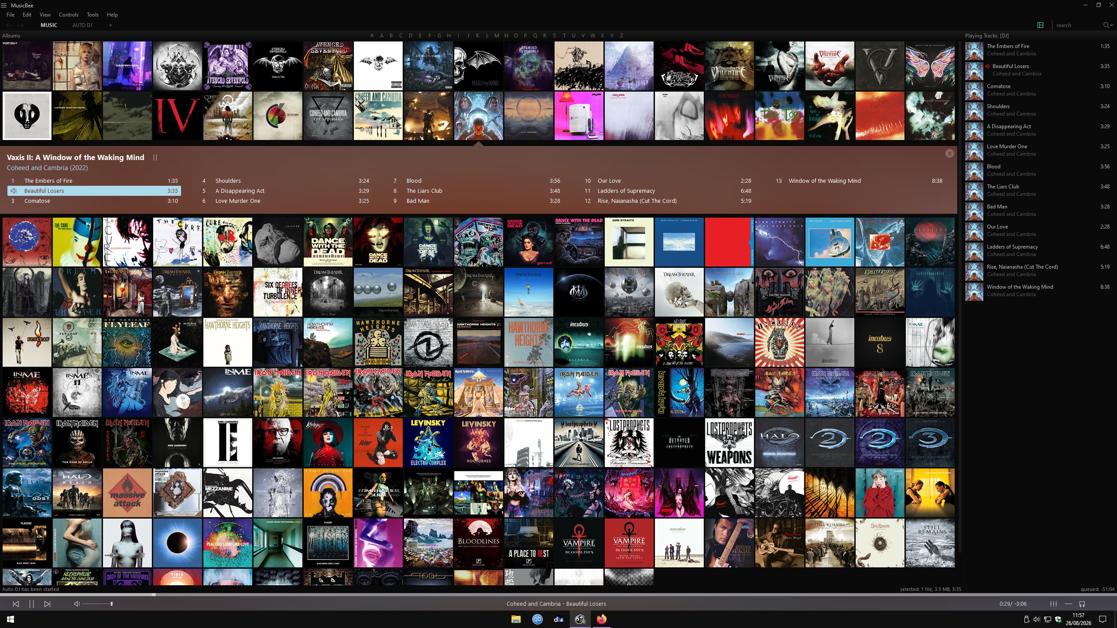The width and height of the screenshot is (1117, 628).
Task: Open File Explorer from the taskbar
Action: click(x=516, y=619)
